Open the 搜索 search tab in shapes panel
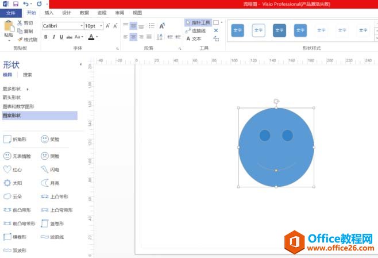The image size is (378, 258). point(28,75)
